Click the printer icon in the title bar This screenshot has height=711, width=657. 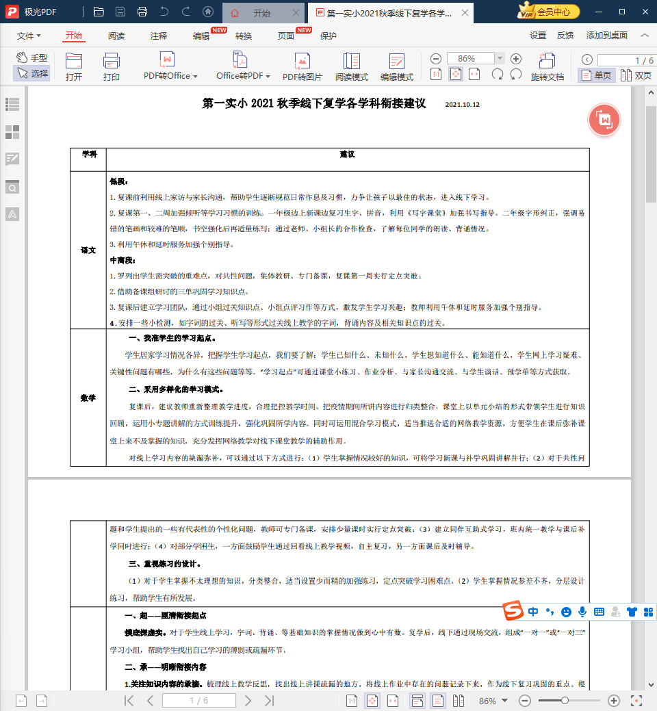(142, 12)
